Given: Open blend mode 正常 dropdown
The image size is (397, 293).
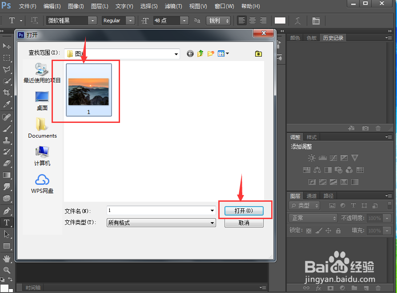Looking at the screenshot, I should pyautogui.click(x=313, y=218).
